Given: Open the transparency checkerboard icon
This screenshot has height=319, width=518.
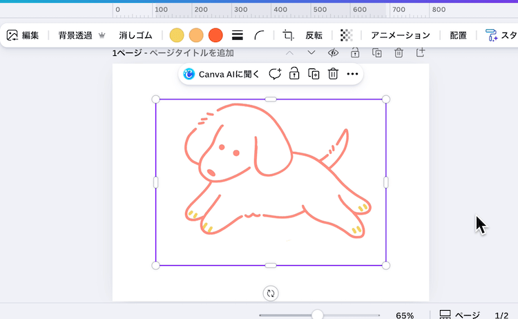Looking at the screenshot, I should click(x=346, y=35).
